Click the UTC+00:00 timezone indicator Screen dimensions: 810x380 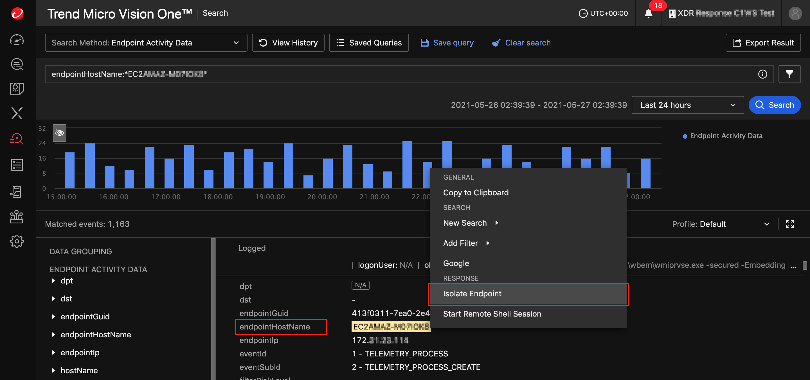[604, 13]
